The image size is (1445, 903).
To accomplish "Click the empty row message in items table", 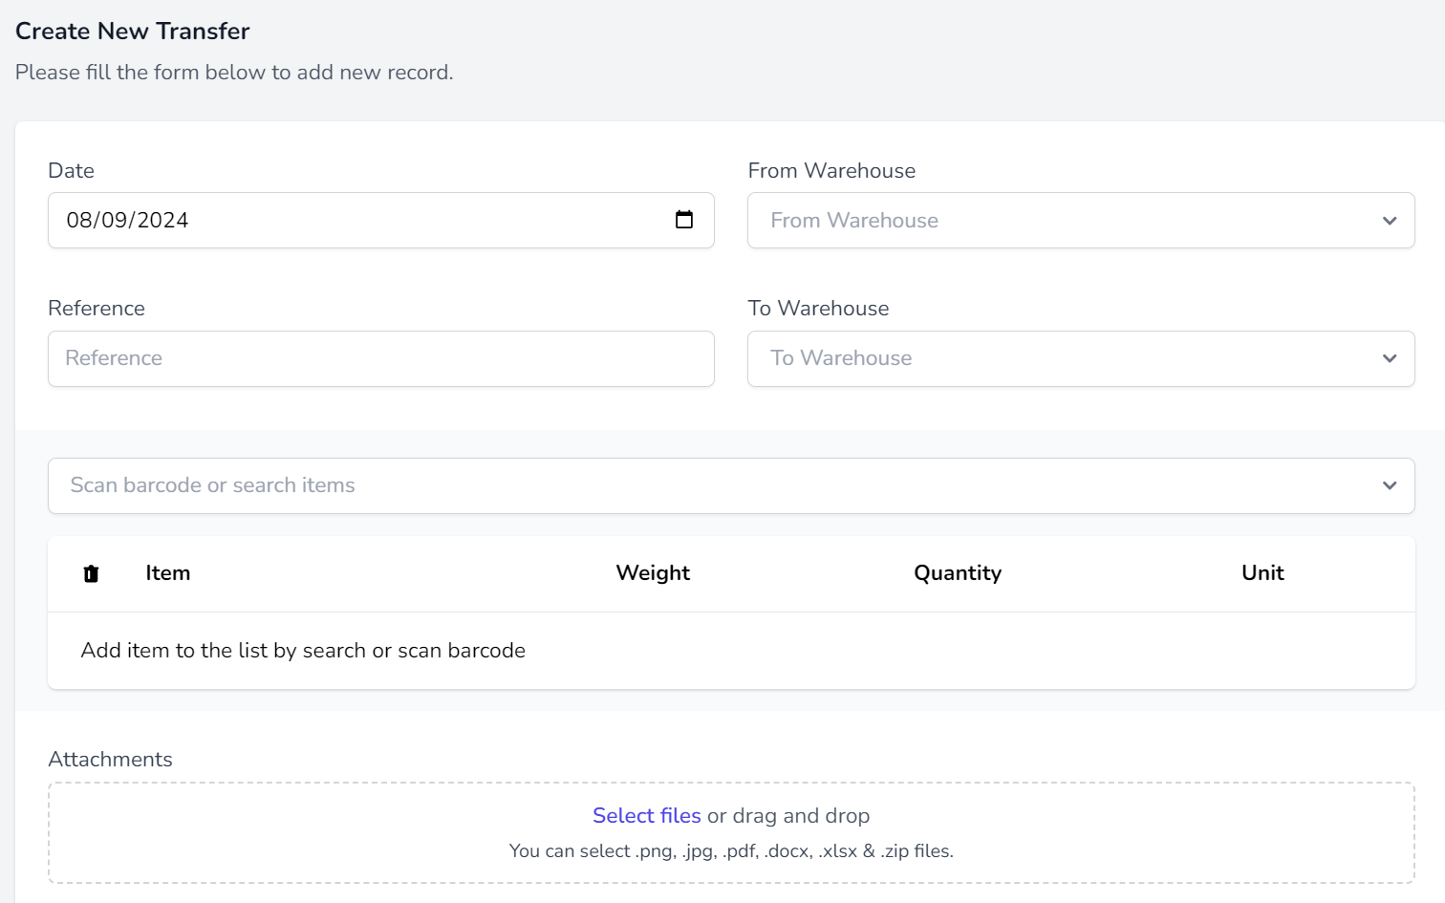I will click(x=303, y=651).
